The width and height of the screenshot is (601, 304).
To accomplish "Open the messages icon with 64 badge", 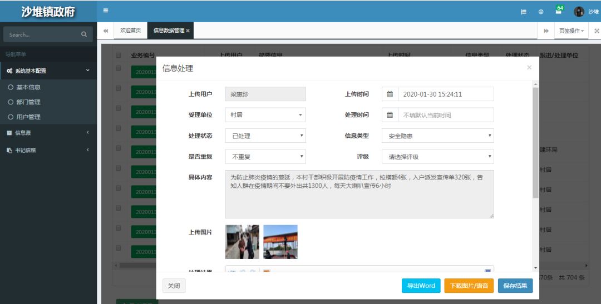I will (x=558, y=11).
